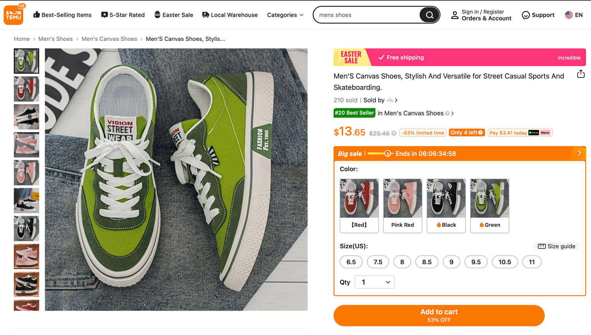
Task: Open Size guide
Action: point(556,246)
